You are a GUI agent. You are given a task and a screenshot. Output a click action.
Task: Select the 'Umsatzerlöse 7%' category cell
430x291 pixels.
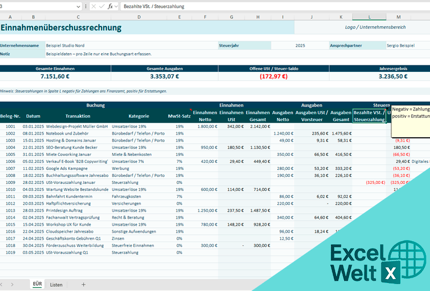tap(139, 161)
